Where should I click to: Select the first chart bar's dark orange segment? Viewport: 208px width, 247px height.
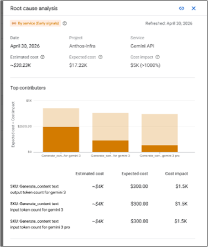pos(61,139)
